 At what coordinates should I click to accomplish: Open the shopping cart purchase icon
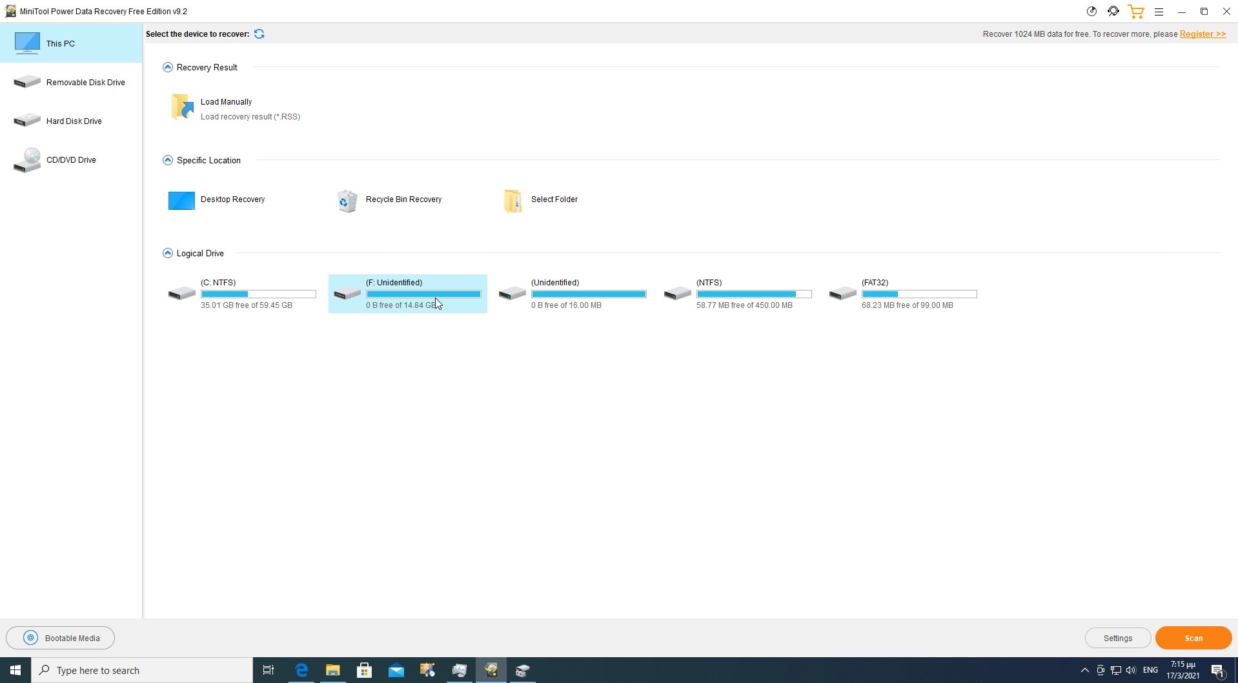1136,11
